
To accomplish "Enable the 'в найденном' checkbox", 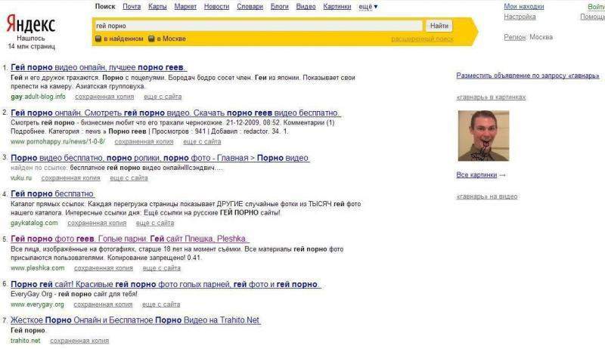I will [98, 39].
